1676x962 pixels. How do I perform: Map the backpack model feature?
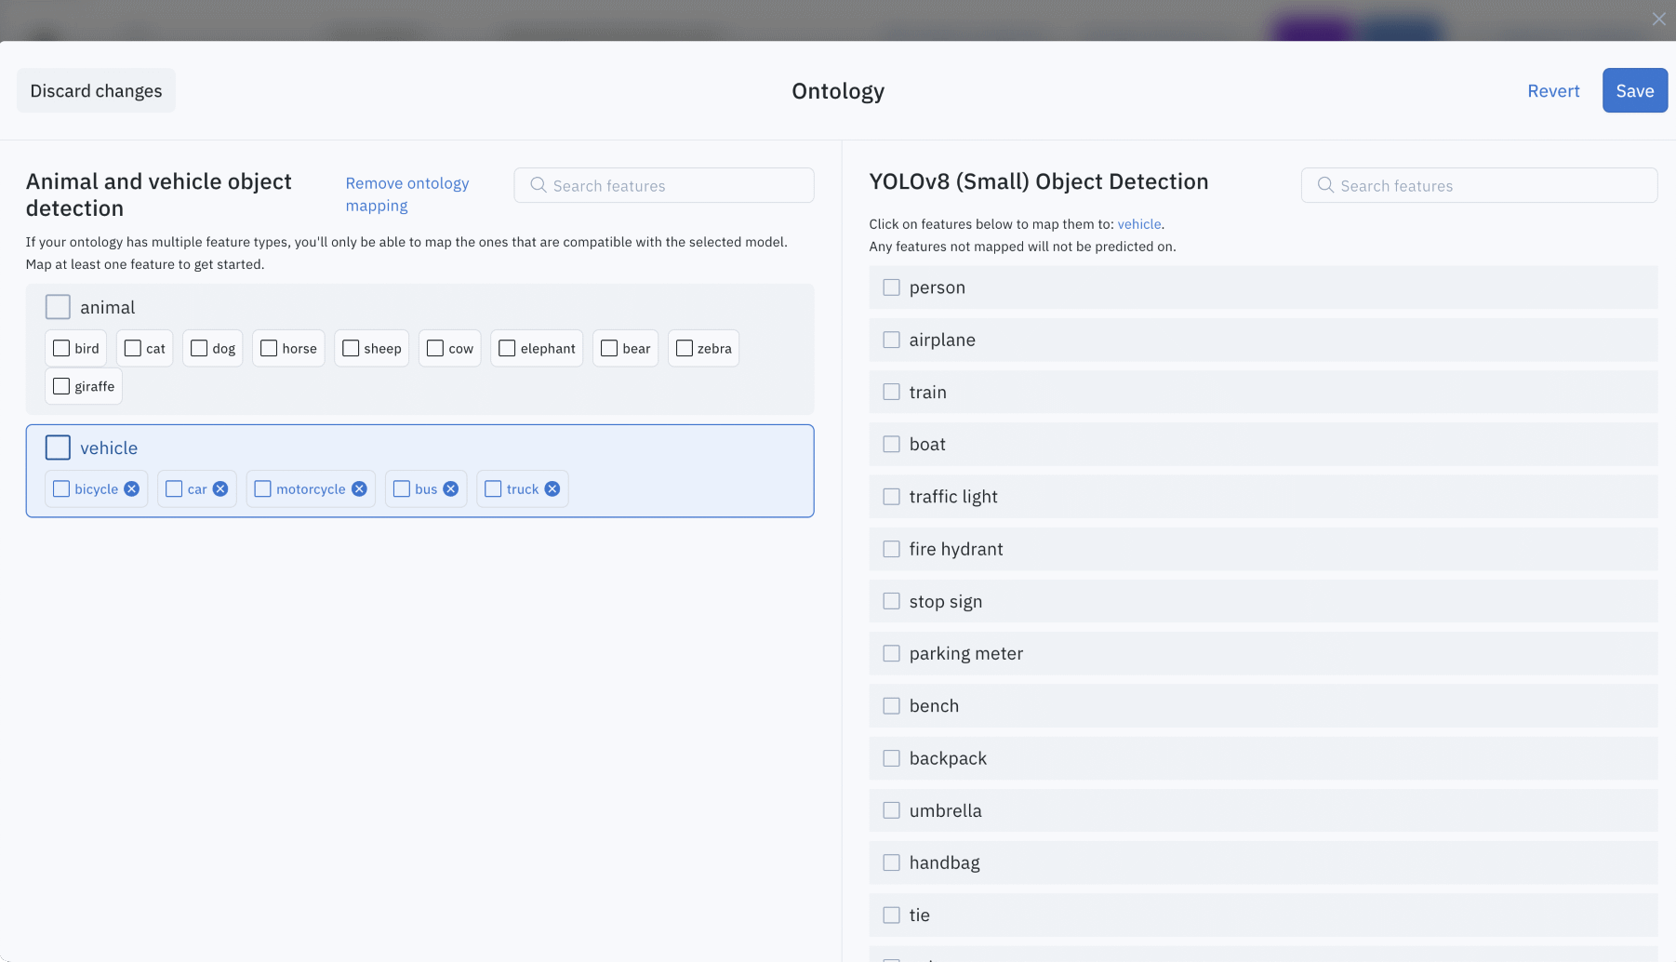pos(1263,758)
